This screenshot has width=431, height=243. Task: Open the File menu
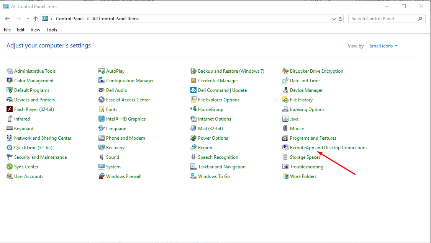[7, 30]
